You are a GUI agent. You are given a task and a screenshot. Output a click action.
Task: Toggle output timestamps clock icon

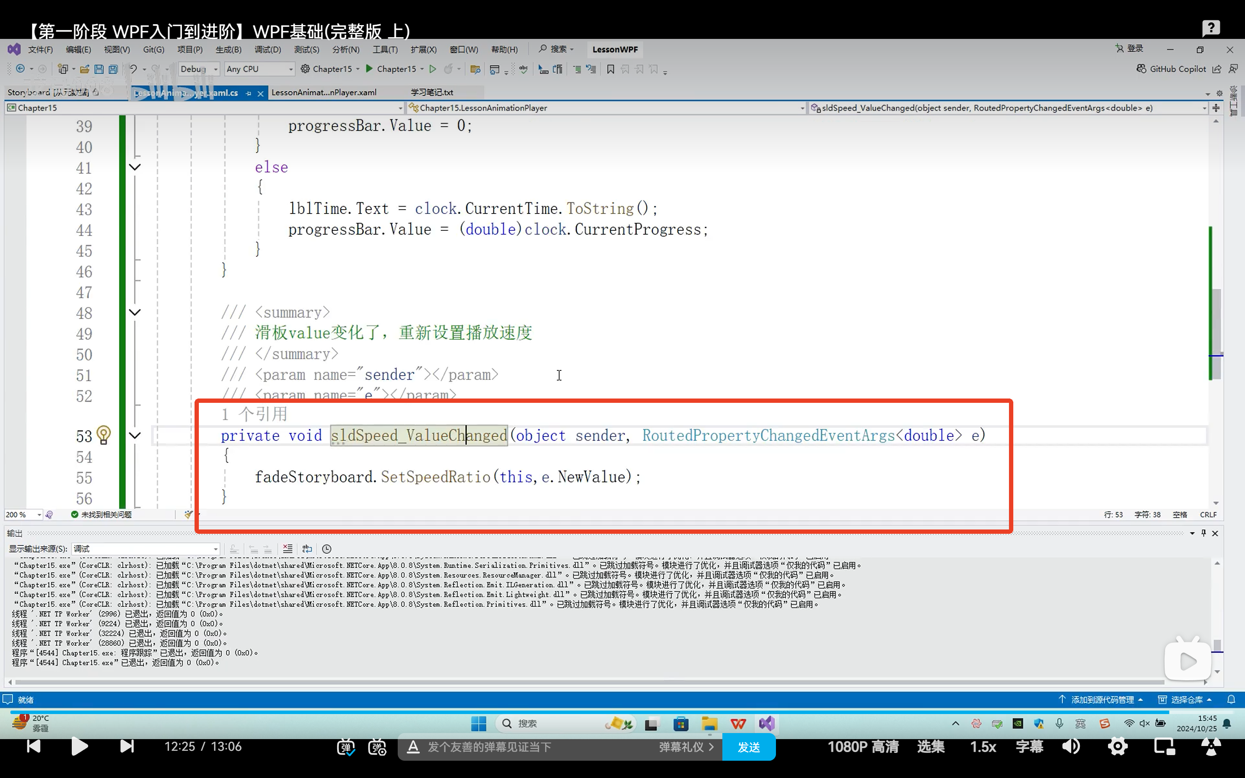pyautogui.click(x=327, y=549)
